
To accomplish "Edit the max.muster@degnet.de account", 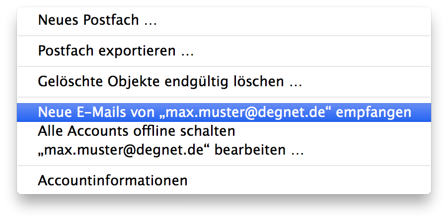I will click(170, 150).
